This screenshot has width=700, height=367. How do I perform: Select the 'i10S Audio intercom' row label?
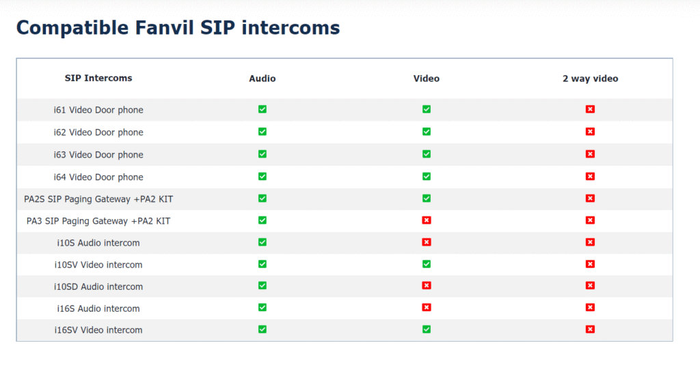click(98, 243)
